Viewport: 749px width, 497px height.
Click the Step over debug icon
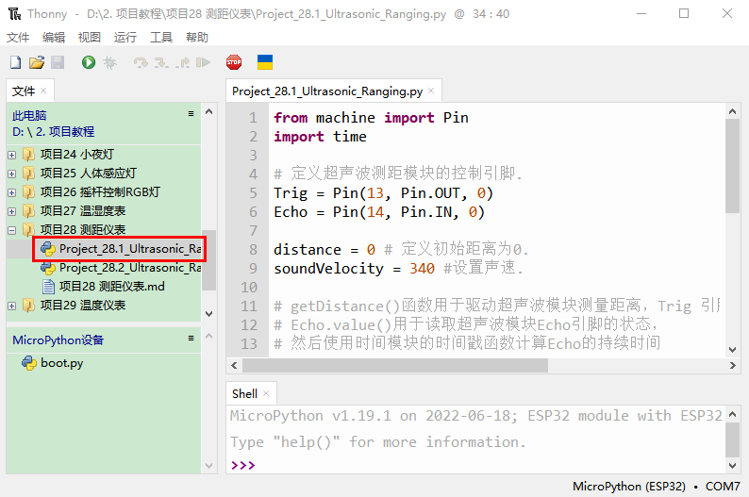141,62
